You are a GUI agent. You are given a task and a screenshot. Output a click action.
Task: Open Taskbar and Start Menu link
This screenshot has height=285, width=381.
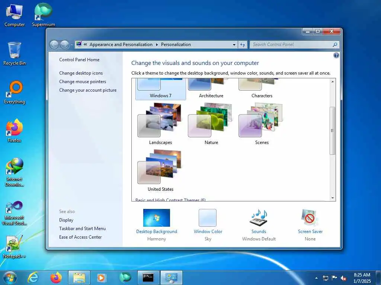click(x=82, y=229)
